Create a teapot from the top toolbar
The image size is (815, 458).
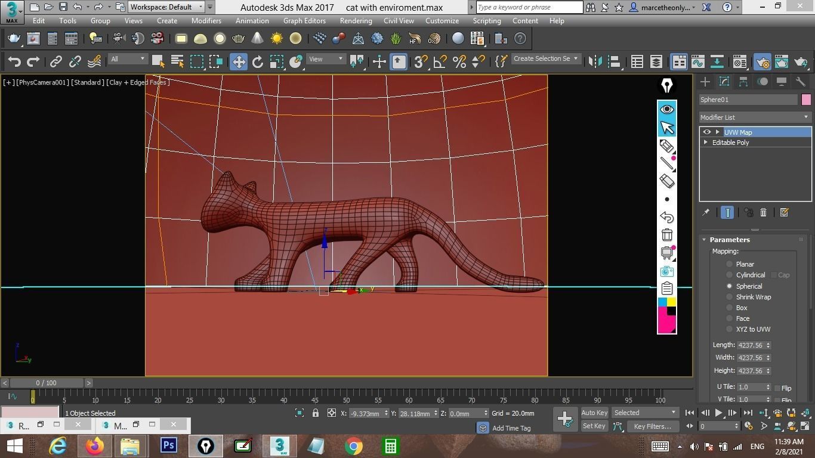pyautogui.click(x=14, y=39)
